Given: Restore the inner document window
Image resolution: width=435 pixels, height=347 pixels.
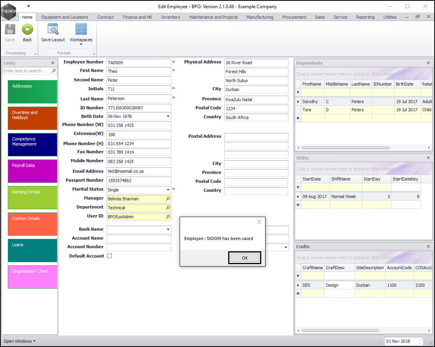Looking at the screenshot, I should coord(418,17).
